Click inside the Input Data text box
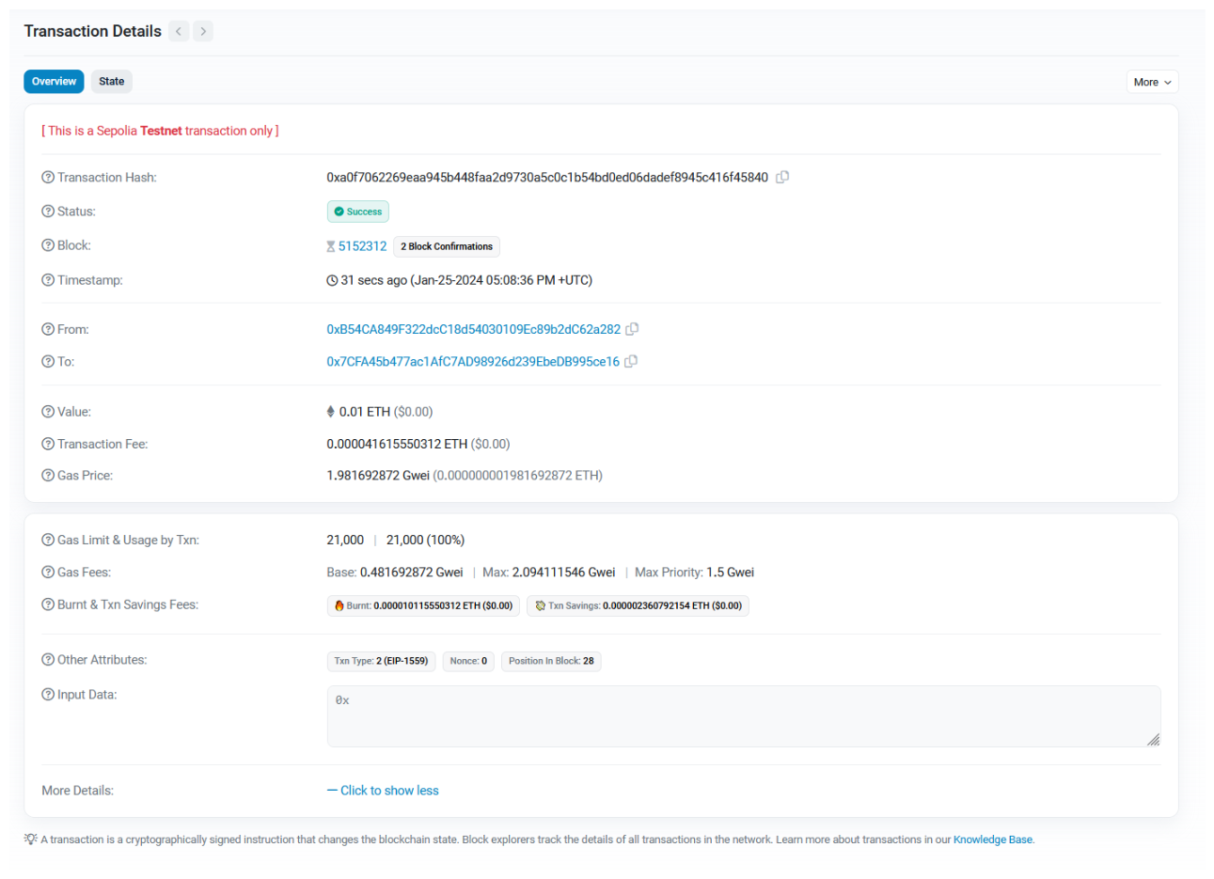Viewport: 1214px width, 879px height. pyautogui.click(x=743, y=716)
